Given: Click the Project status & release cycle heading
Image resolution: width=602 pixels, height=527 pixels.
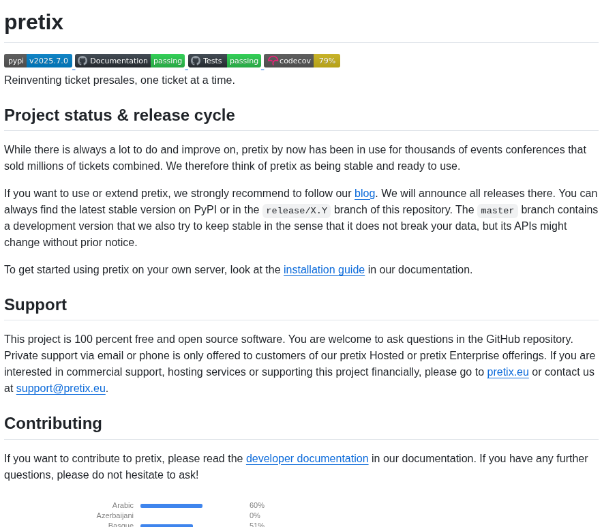Looking at the screenshot, I should pos(119,115).
